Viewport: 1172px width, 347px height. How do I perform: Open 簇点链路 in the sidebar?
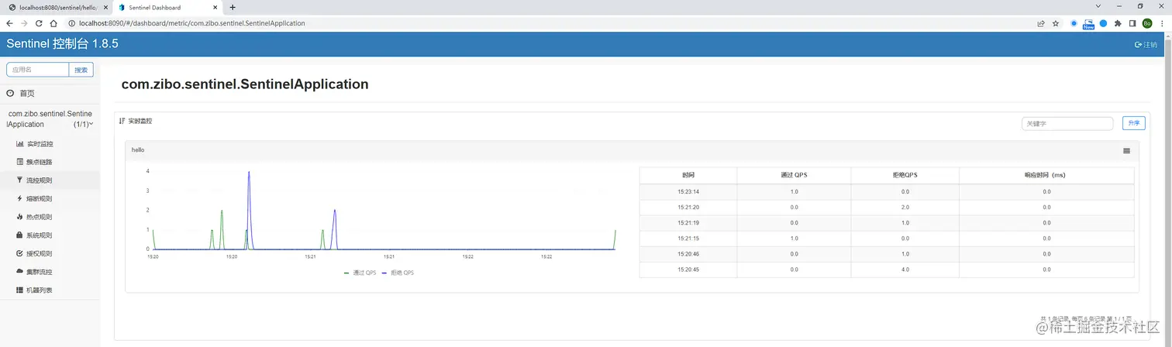point(50,162)
